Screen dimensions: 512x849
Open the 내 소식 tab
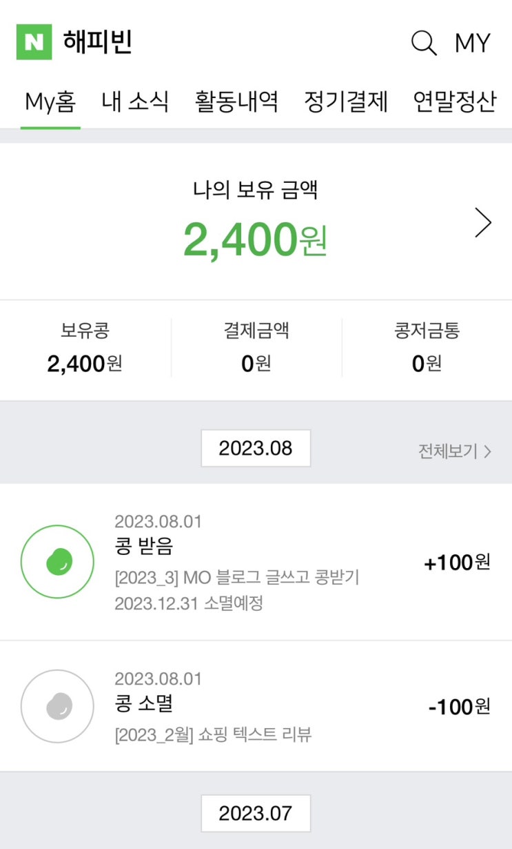(135, 102)
